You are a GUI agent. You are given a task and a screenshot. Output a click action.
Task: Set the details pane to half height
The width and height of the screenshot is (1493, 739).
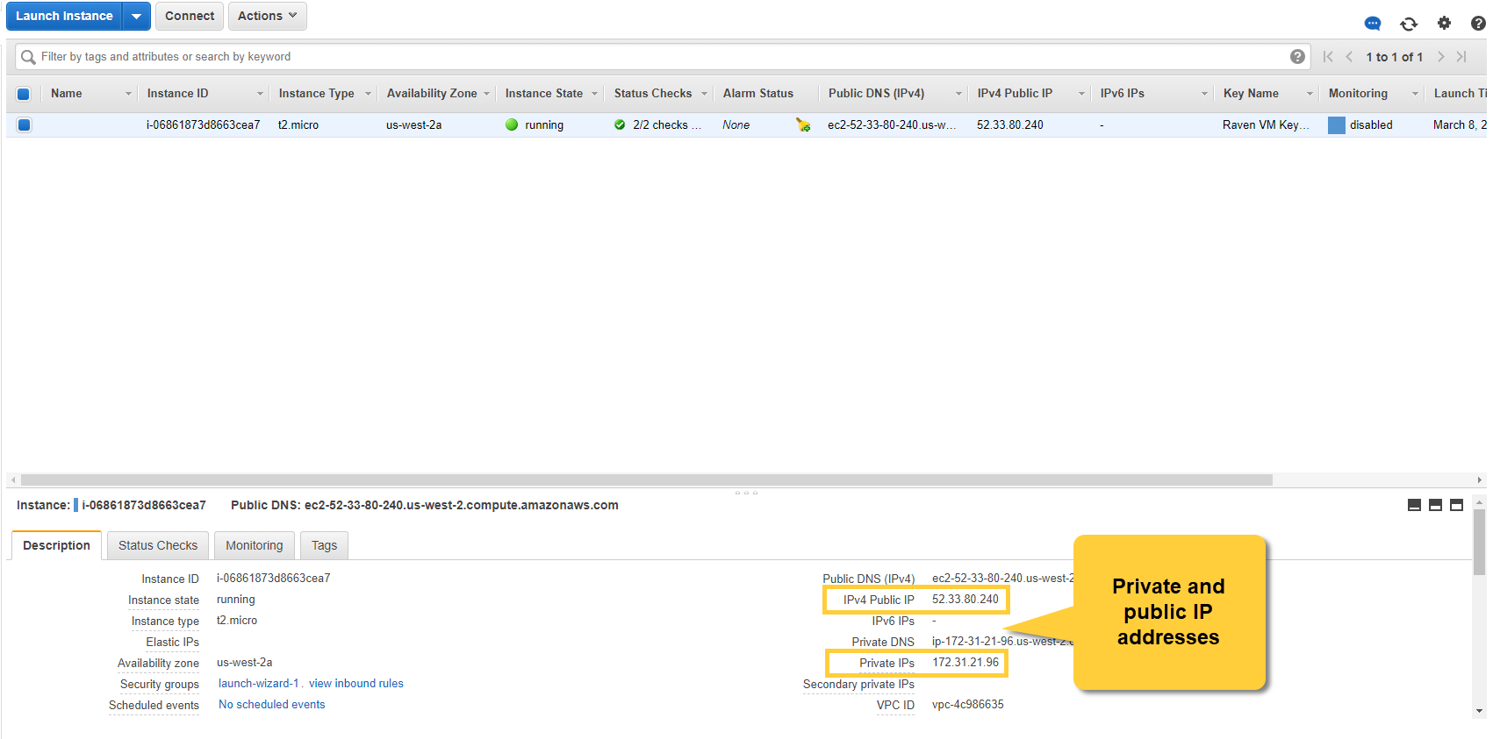click(x=1435, y=505)
